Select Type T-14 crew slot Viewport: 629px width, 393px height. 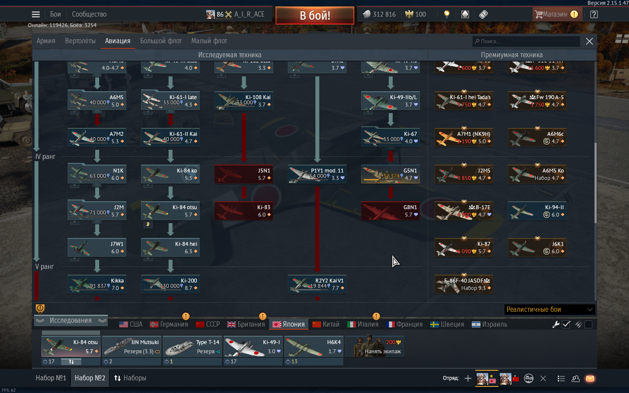point(193,347)
